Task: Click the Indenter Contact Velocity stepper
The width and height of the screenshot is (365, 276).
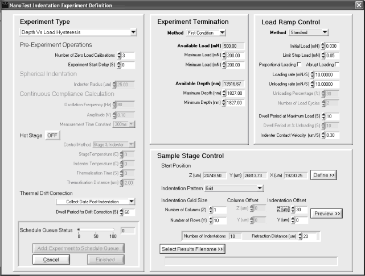Action: click(323, 135)
